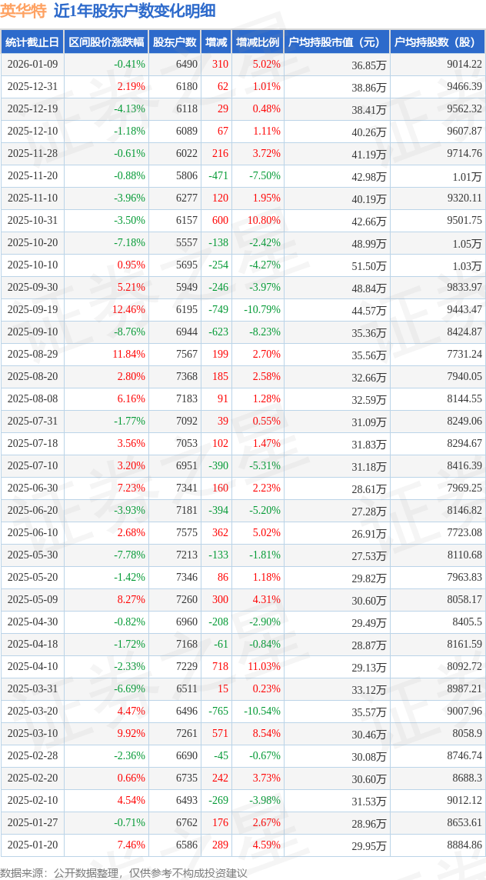Click the 户均持股数（股） column header
The width and height of the screenshot is (486, 880).
coord(437,42)
